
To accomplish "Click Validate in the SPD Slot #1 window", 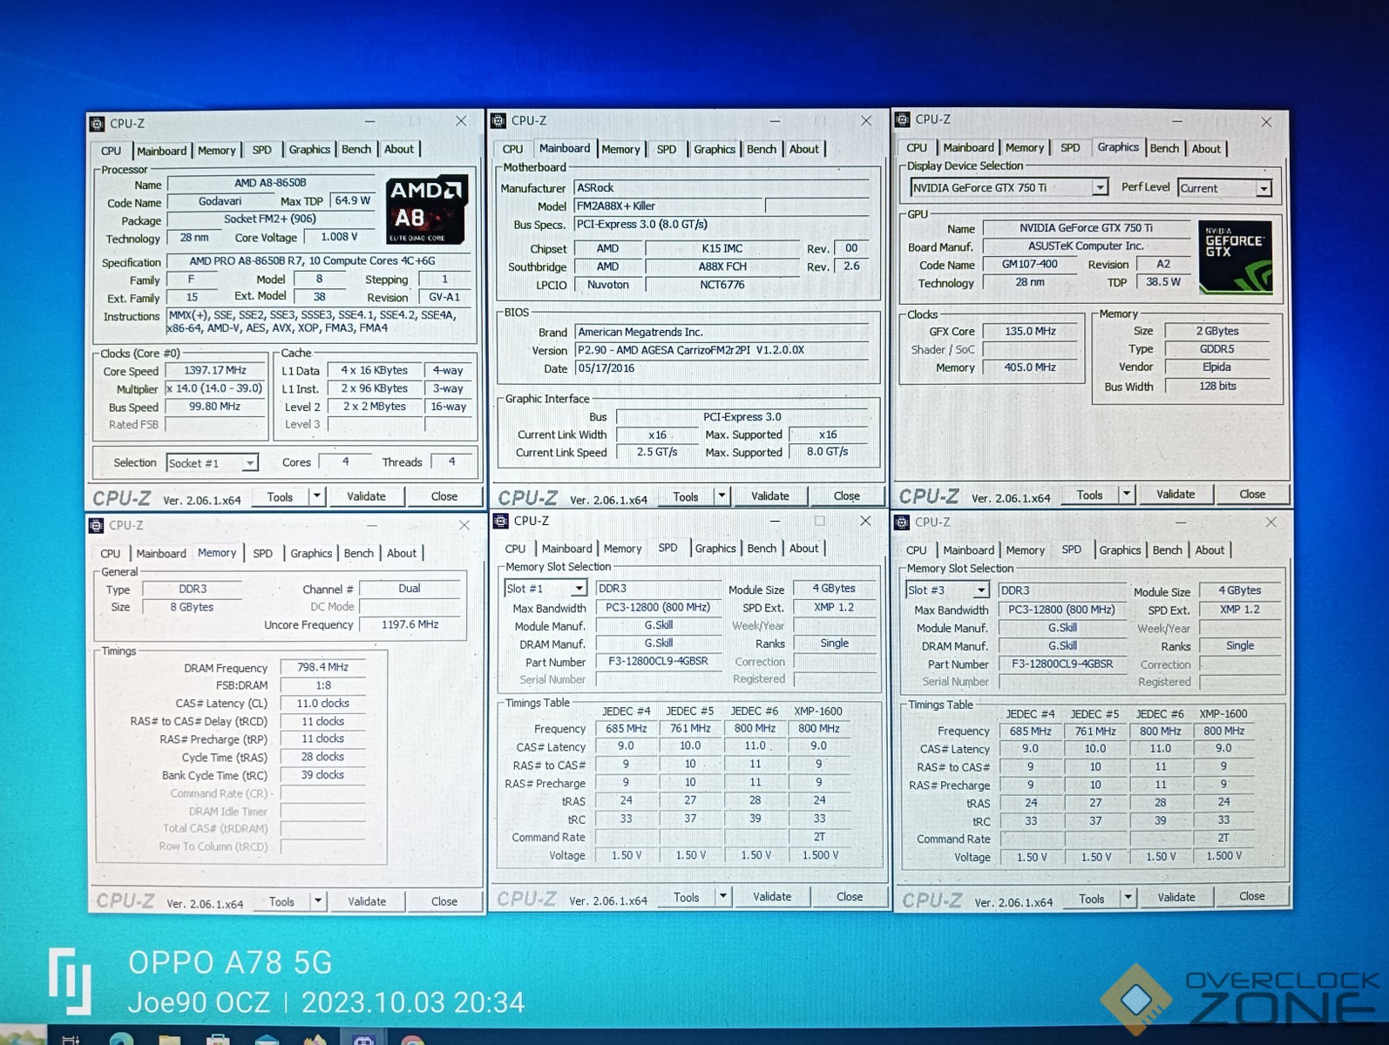I will (x=772, y=896).
